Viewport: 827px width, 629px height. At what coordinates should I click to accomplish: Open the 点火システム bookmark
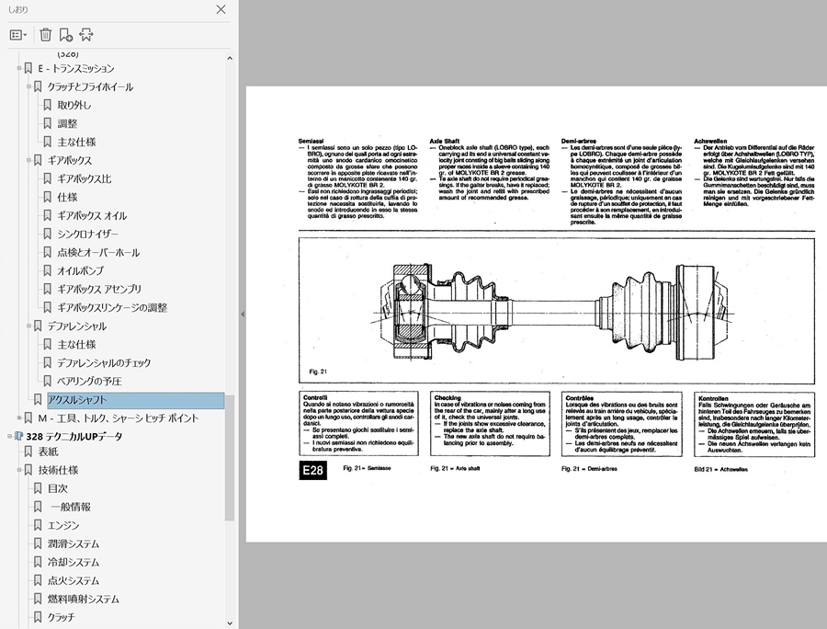coord(74,580)
